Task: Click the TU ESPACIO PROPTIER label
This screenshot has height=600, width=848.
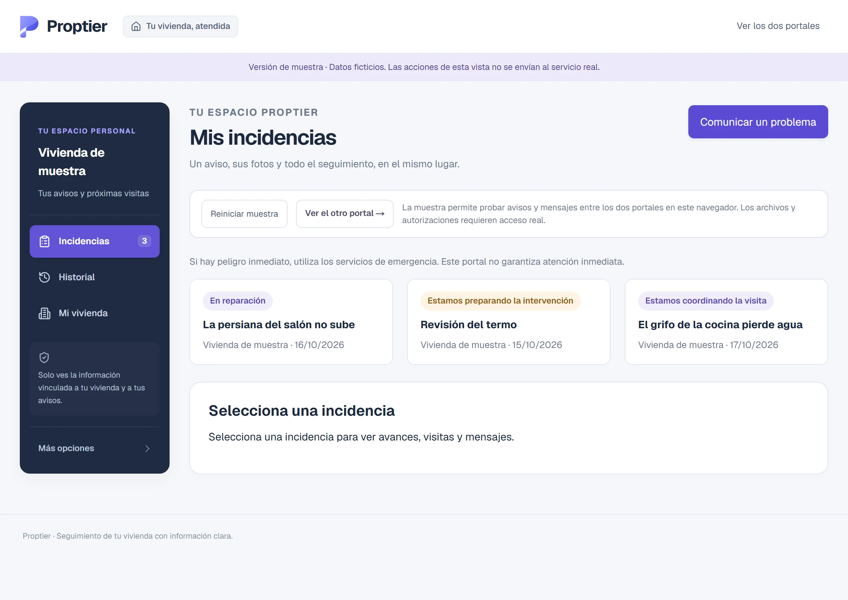Action: (x=254, y=112)
